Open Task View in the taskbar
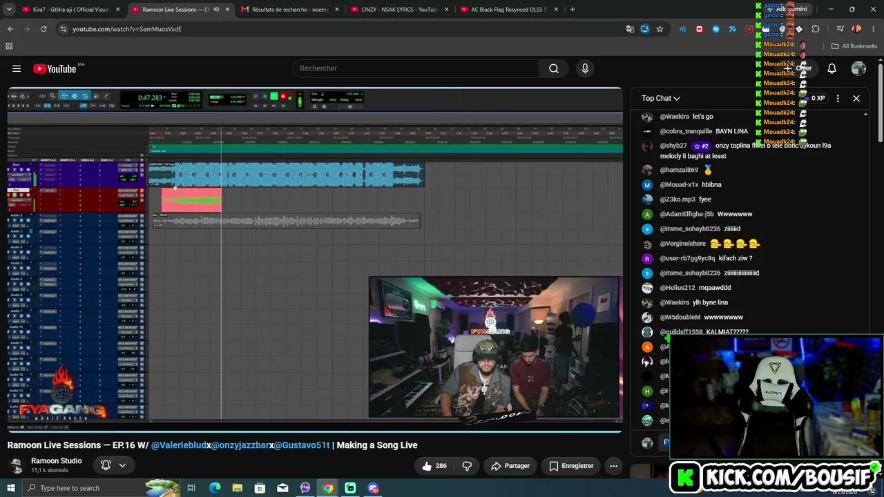The width and height of the screenshot is (884, 497). click(191, 488)
